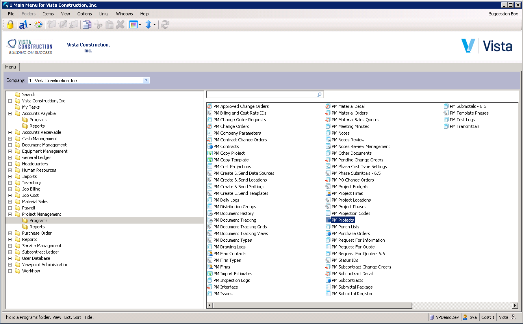Open the PM Contracts program icon
Image resolution: width=523 pixels, height=324 pixels.
[x=210, y=146]
